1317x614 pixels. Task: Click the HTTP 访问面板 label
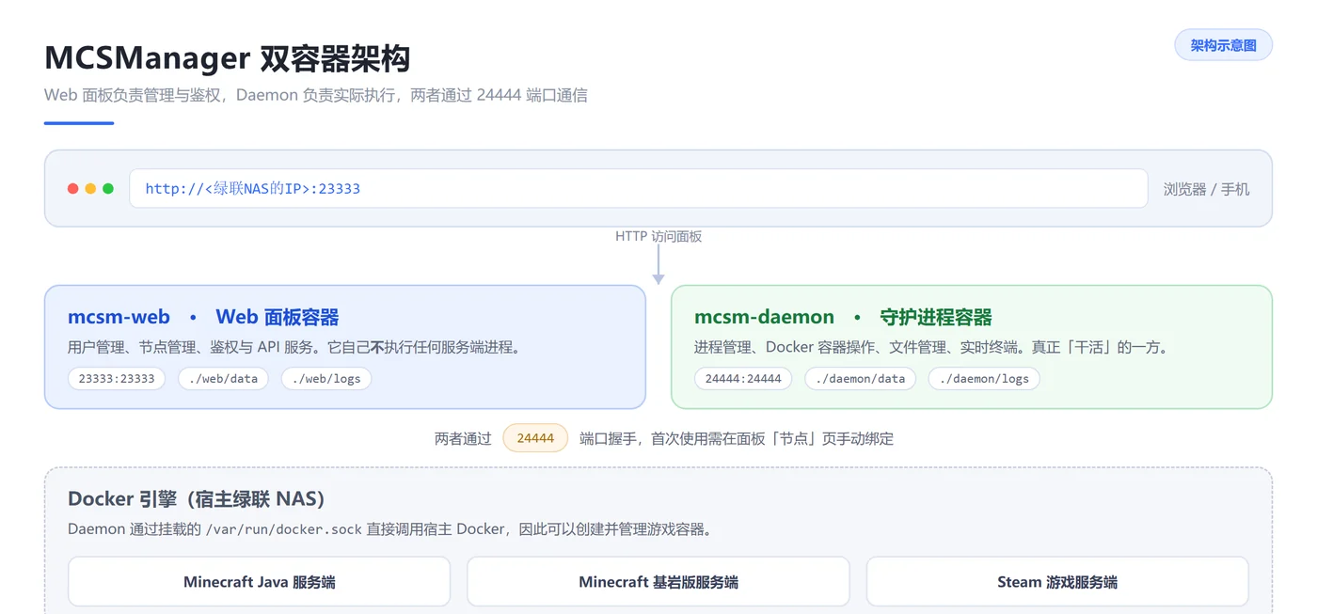pos(658,236)
